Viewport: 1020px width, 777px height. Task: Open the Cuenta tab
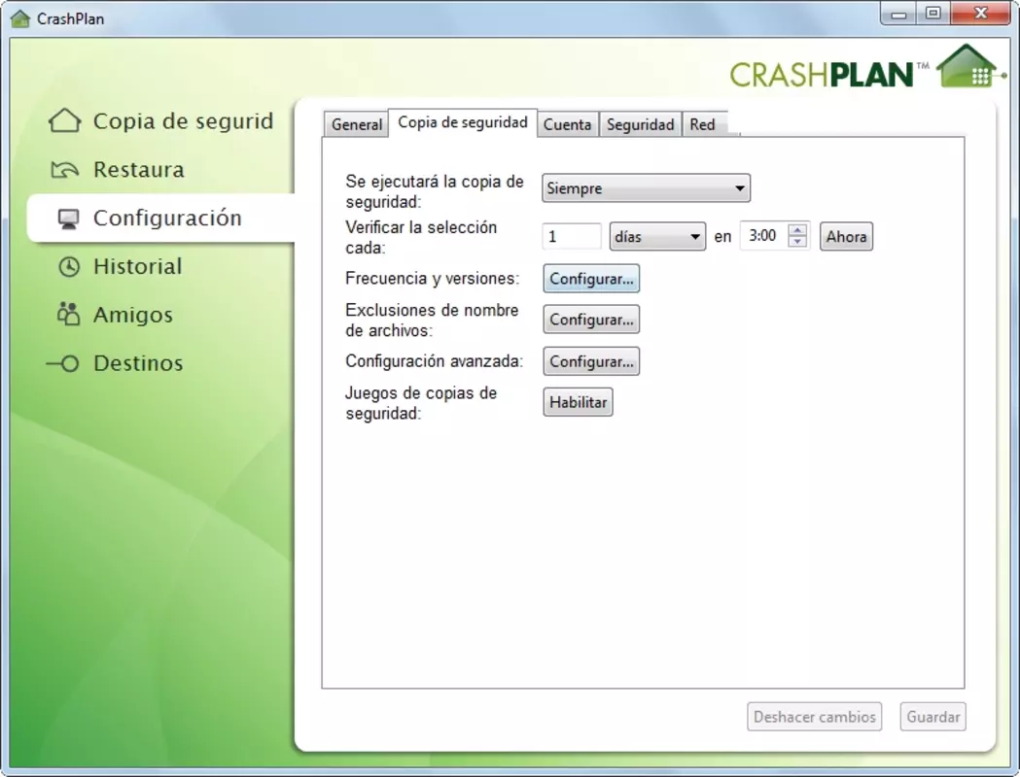click(567, 124)
